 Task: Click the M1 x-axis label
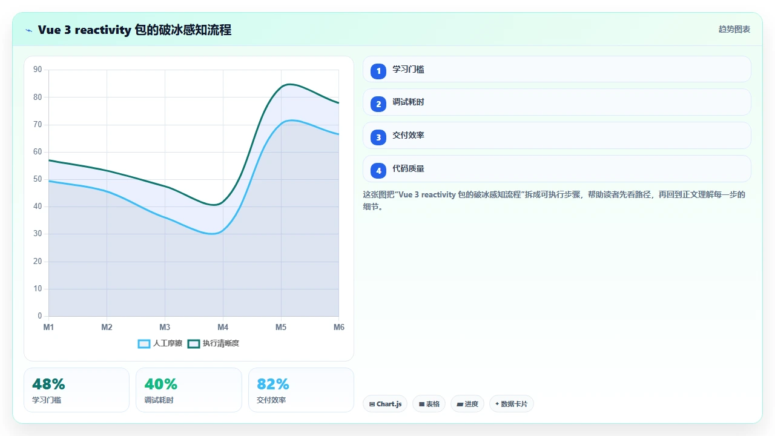[48, 327]
